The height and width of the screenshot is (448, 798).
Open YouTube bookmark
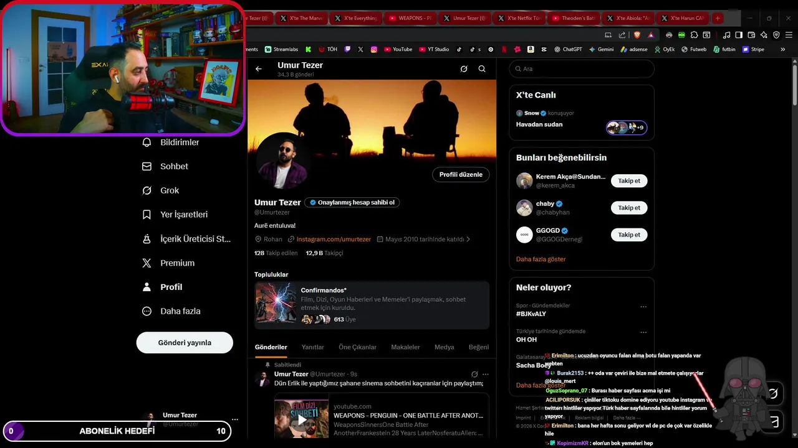pyautogui.click(x=398, y=49)
